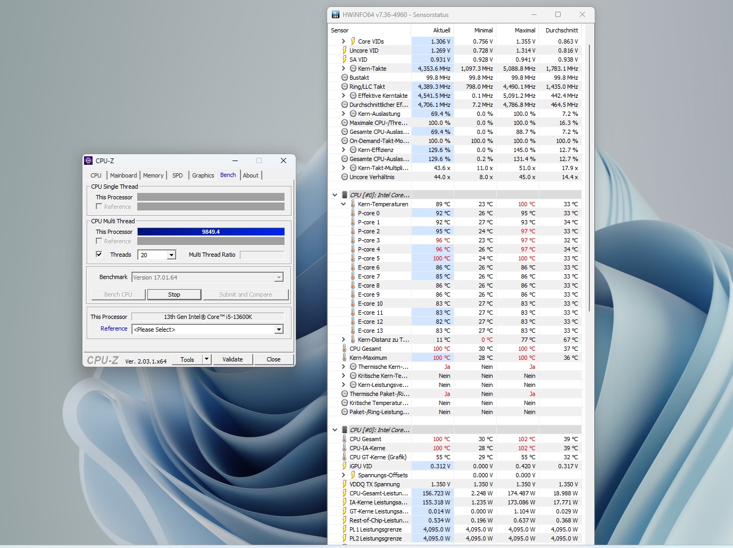
Task: Click the CPU Gesamt thermometer icon in first CPU group
Action: tap(344, 348)
